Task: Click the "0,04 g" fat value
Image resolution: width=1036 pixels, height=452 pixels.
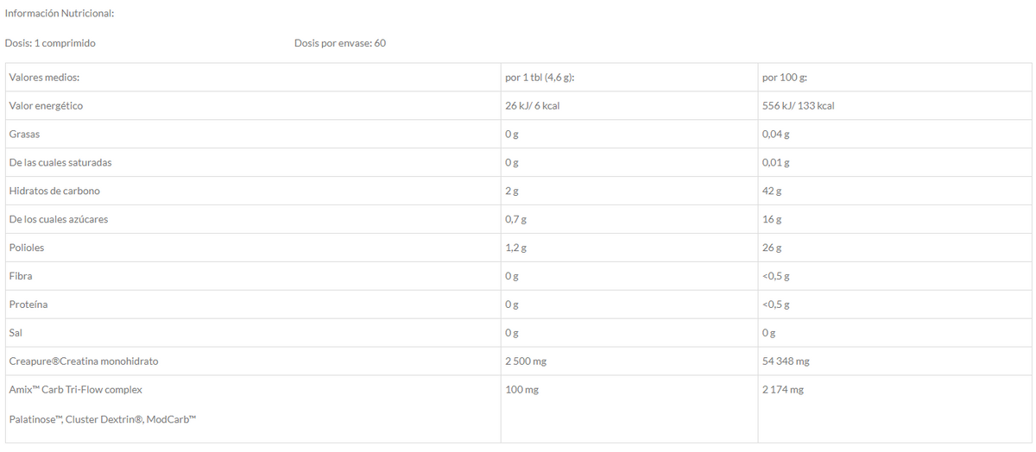Action: (775, 135)
